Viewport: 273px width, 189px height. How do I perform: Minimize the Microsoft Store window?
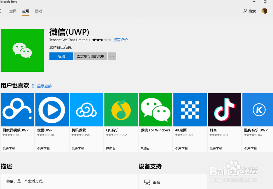[x=254, y=2]
